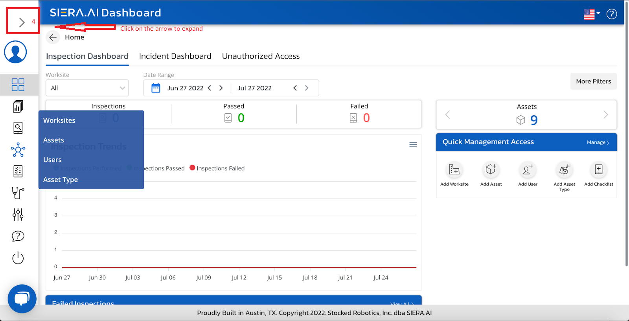Advance the start date with next arrow

click(x=221, y=88)
